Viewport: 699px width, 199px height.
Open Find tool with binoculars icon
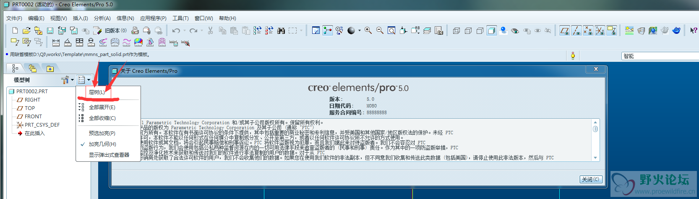[x=281, y=31]
